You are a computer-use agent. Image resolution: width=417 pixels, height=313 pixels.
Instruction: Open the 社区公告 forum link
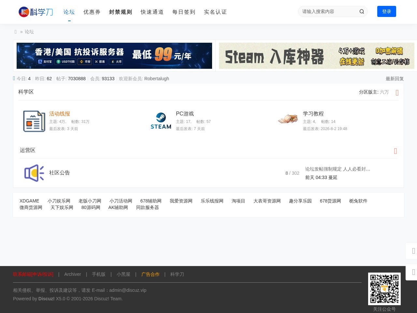(60, 173)
